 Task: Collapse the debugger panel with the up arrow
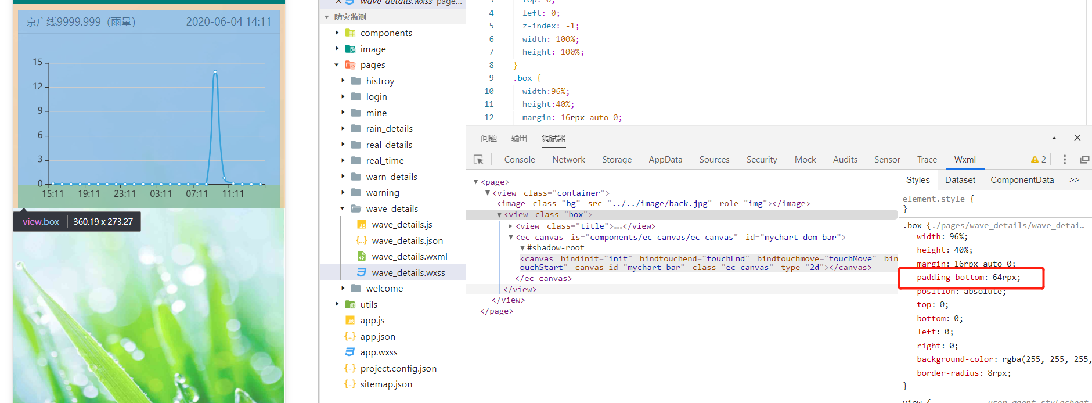1054,138
